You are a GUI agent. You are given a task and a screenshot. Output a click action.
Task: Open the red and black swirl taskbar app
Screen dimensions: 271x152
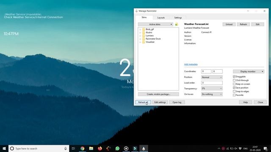pos(108,148)
